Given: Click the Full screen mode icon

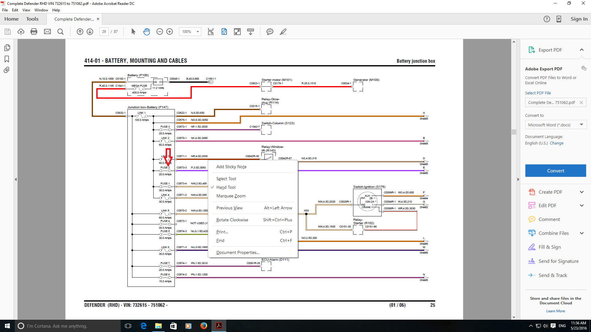Looking at the screenshot, I should 237,32.
